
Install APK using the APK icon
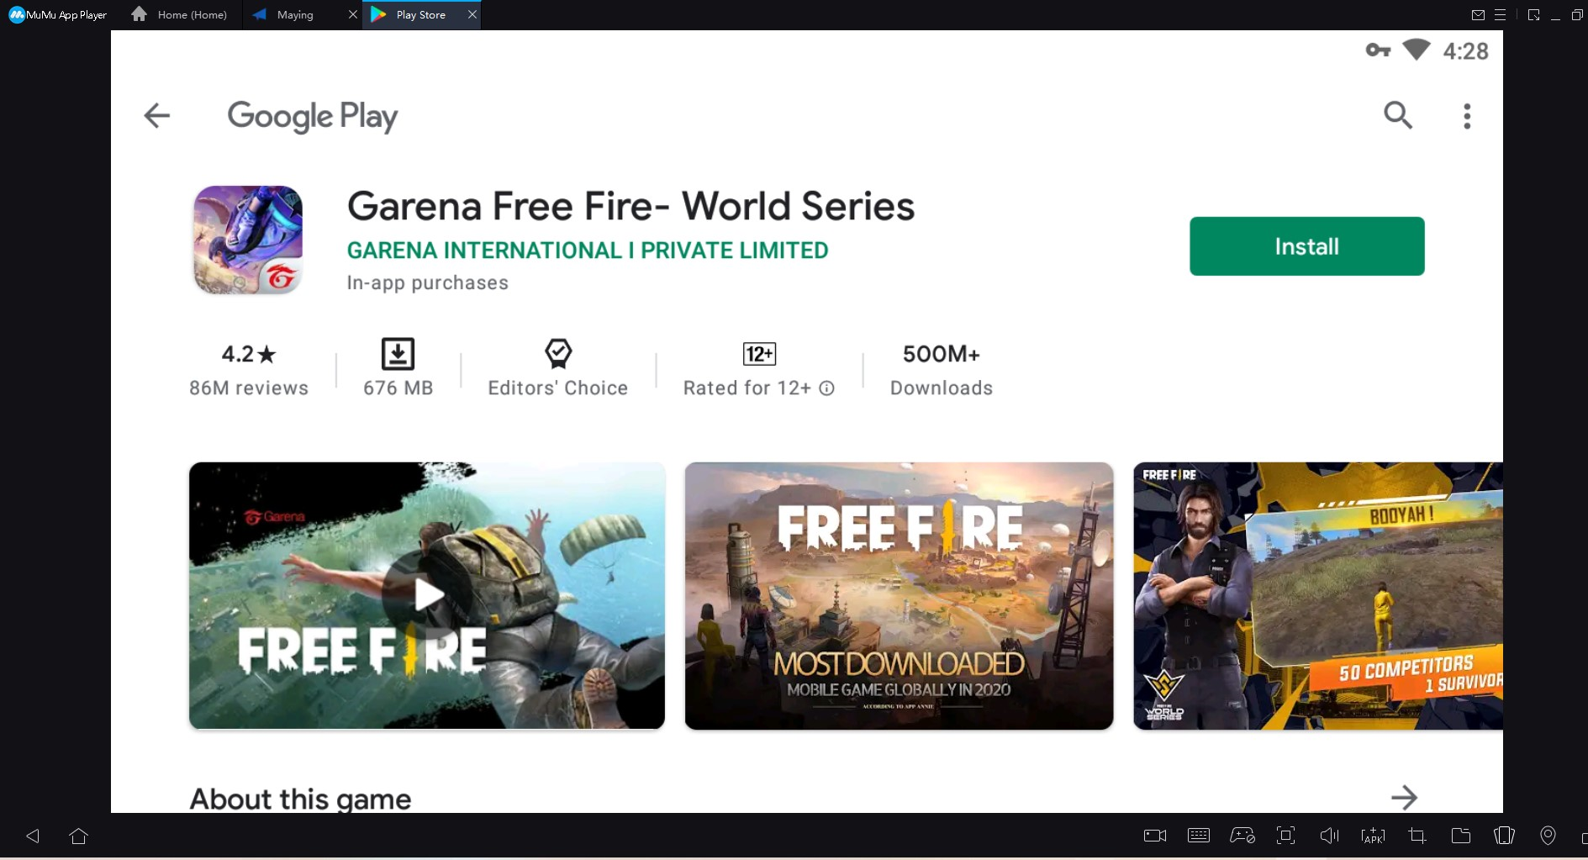[1373, 836]
